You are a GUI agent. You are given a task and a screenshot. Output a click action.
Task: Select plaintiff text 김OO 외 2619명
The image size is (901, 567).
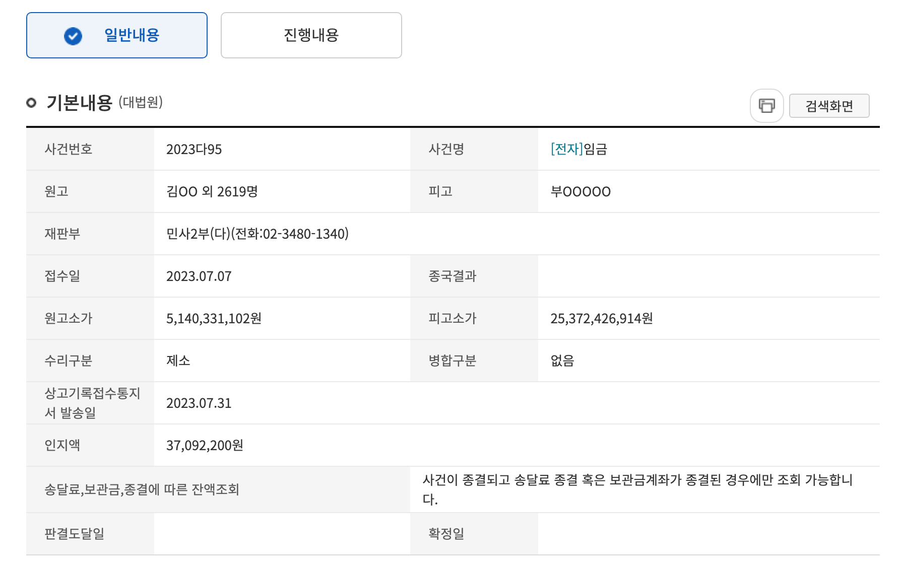tap(212, 192)
